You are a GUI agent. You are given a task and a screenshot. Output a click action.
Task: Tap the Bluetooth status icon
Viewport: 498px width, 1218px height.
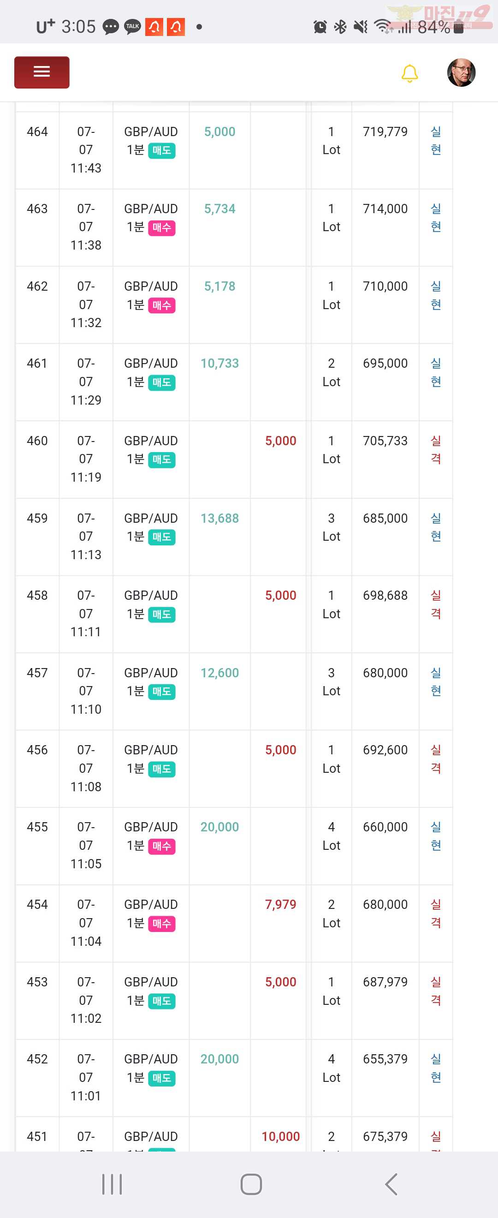(x=340, y=27)
